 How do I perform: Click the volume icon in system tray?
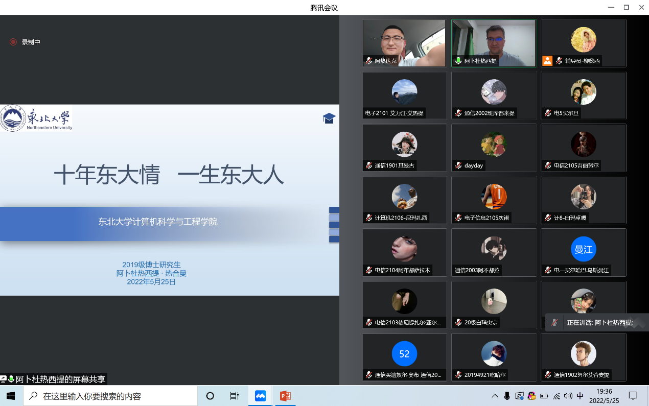[x=568, y=396]
